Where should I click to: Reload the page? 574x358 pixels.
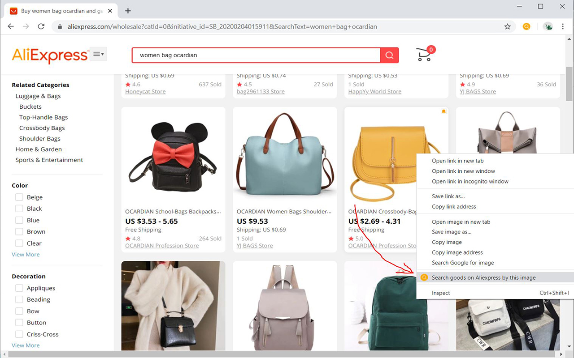41,26
